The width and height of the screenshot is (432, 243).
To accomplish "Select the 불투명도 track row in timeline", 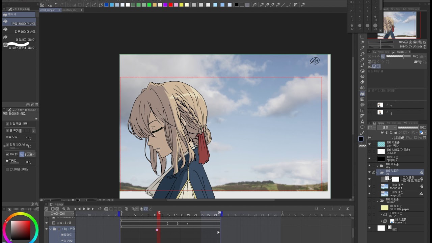I will [x=66, y=235].
